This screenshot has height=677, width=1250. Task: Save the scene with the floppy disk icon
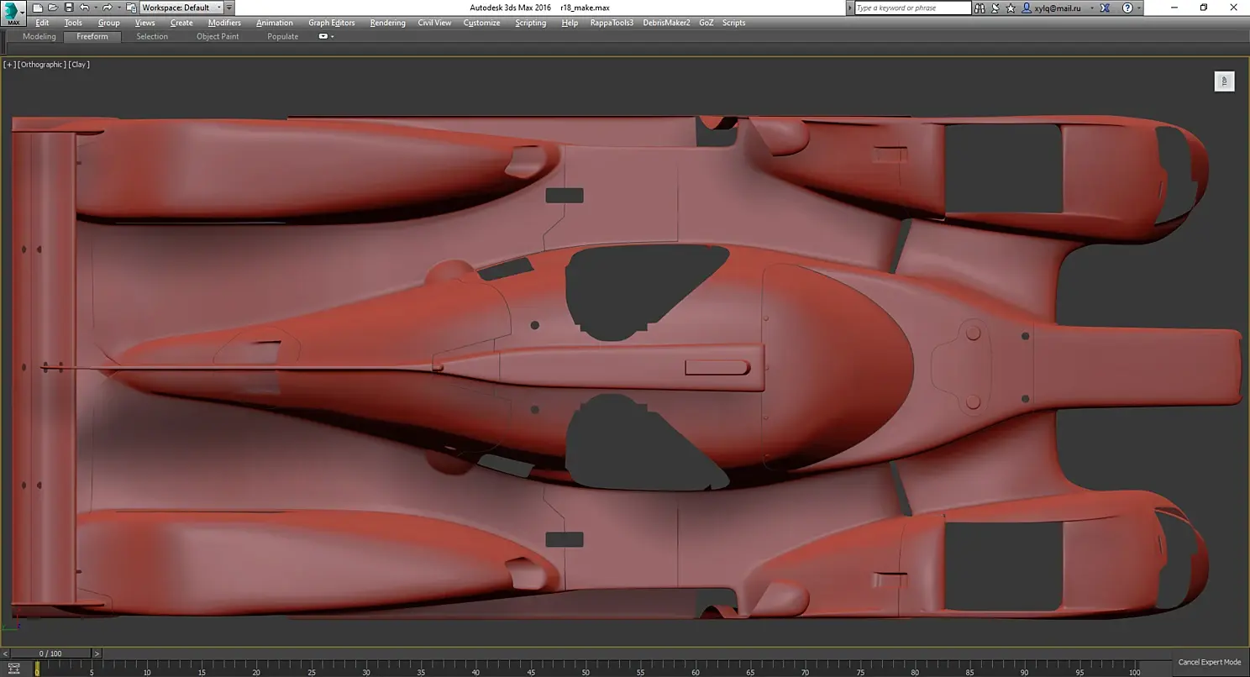click(67, 8)
